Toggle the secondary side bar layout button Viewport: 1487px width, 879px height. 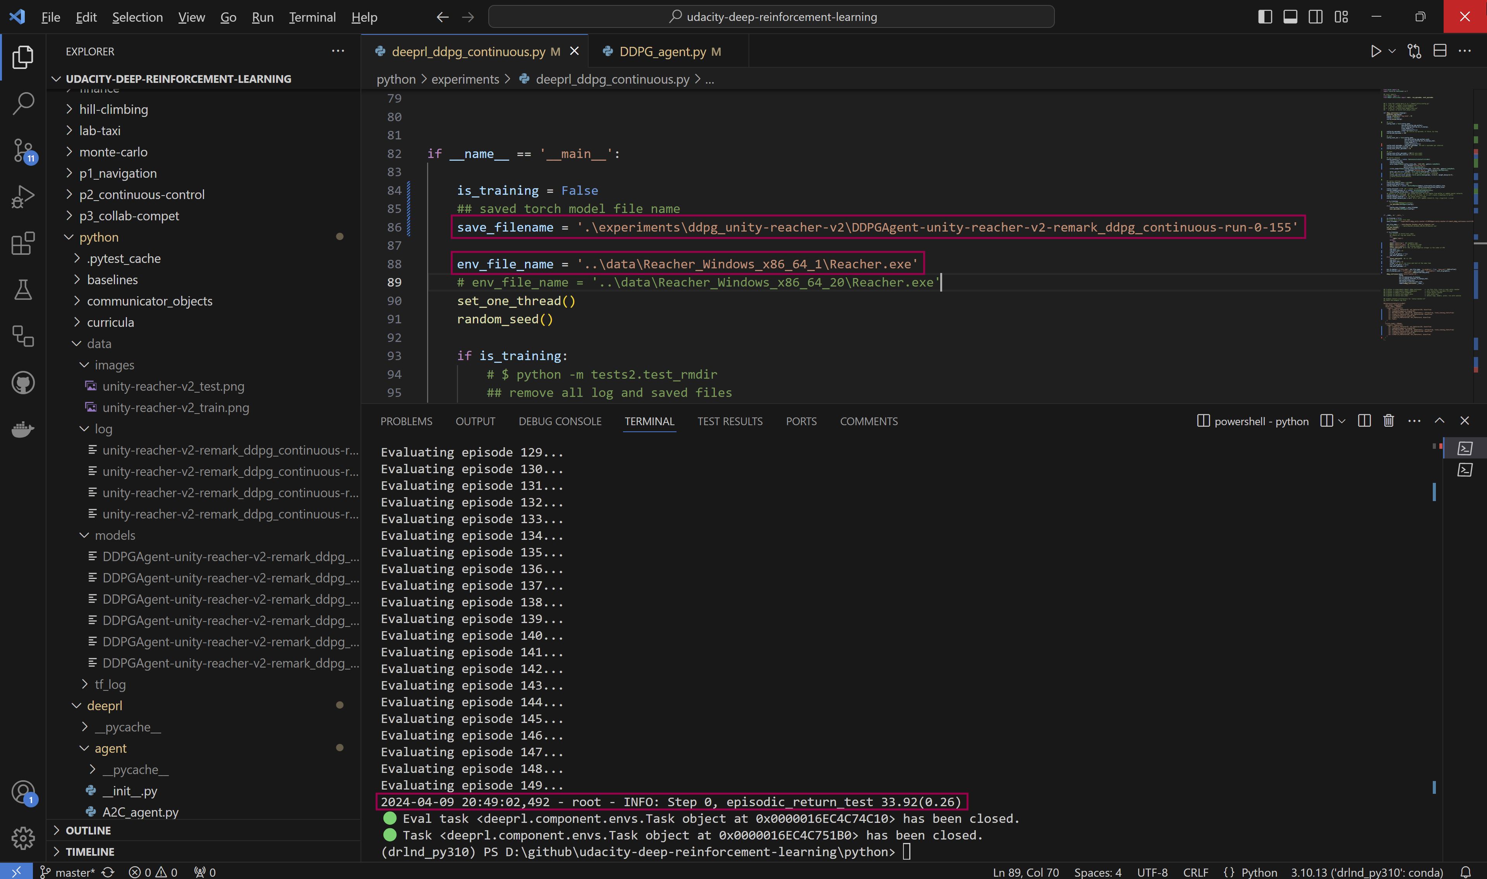pos(1316,17)
